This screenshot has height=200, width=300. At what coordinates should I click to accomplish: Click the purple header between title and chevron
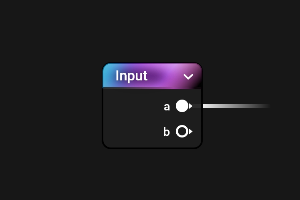click(165, 76)
